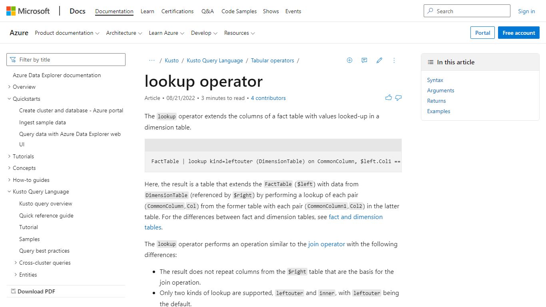Click Sign in link
This screenshot has height=307, width=546.
[526, 11]
